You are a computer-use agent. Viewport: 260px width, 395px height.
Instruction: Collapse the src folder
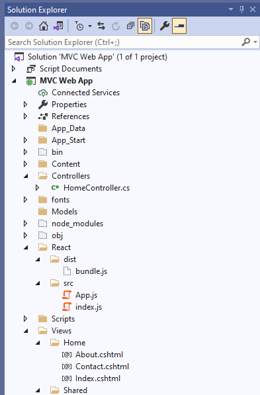38,283
